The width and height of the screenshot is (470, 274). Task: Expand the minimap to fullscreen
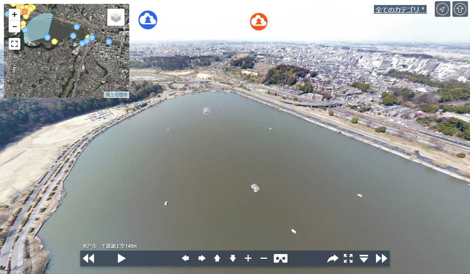tap(14, 44)
